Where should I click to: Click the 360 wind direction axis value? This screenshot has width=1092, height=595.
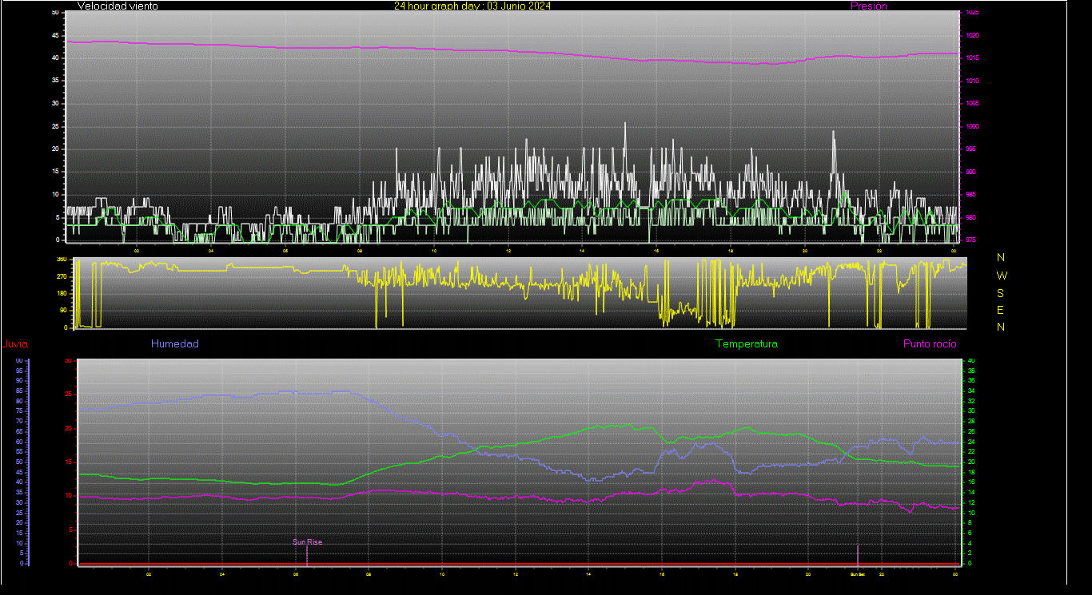pos(62,260)
